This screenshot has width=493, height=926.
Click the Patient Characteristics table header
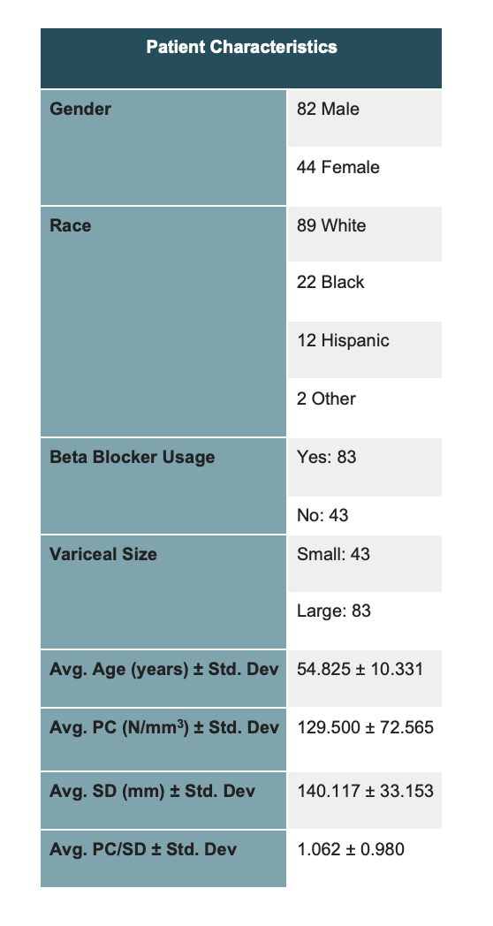241,58
